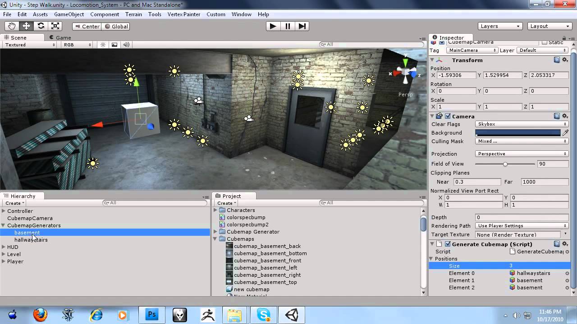Collapse the Positions array foldout
This screenshot has width=577, height=324.
tap(432, 259)
